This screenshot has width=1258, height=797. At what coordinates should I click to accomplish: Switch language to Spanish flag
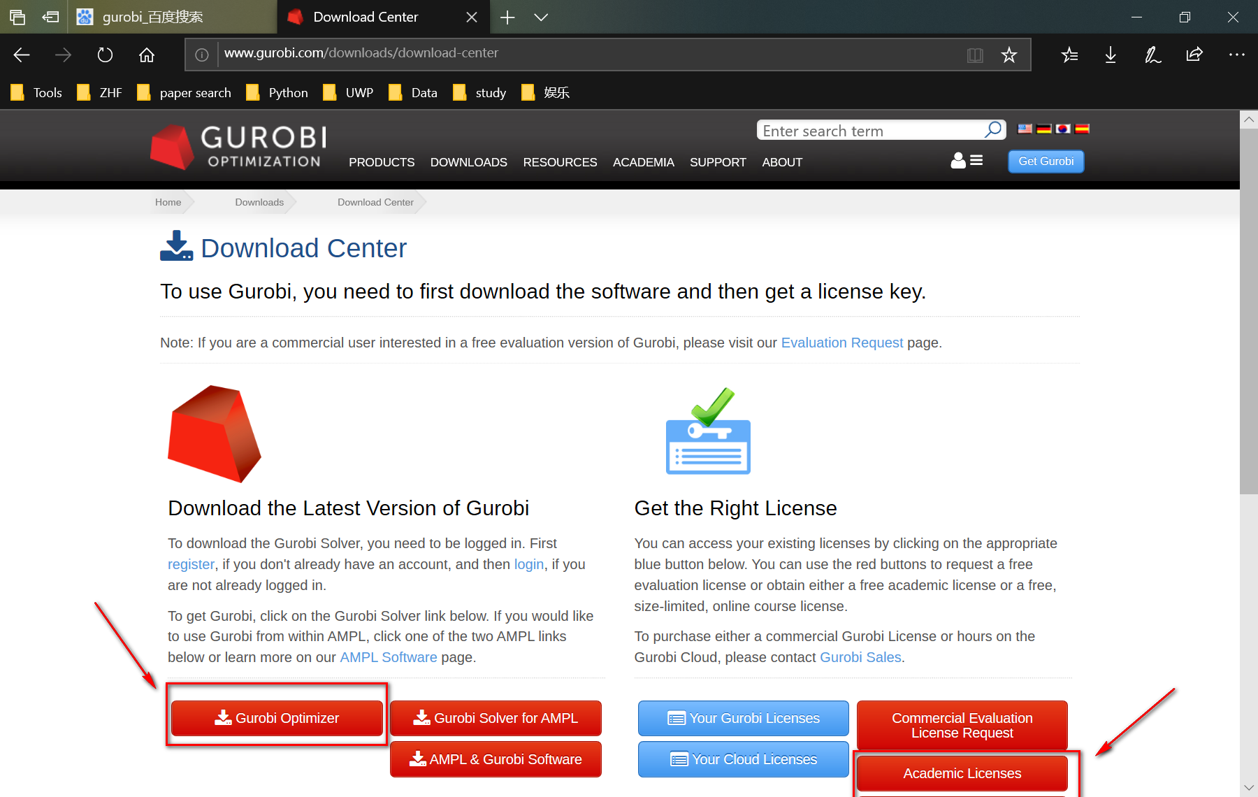1082,129
